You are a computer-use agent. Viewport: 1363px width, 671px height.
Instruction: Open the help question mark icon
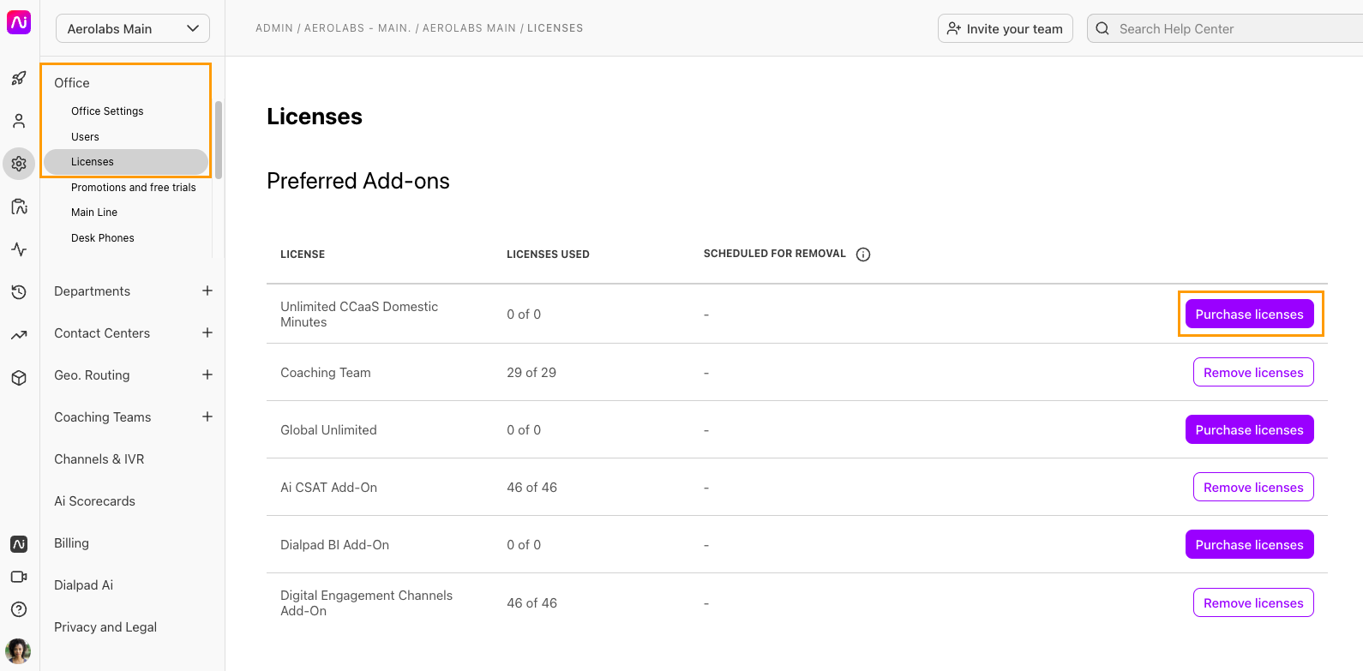[x=19, y=609]
